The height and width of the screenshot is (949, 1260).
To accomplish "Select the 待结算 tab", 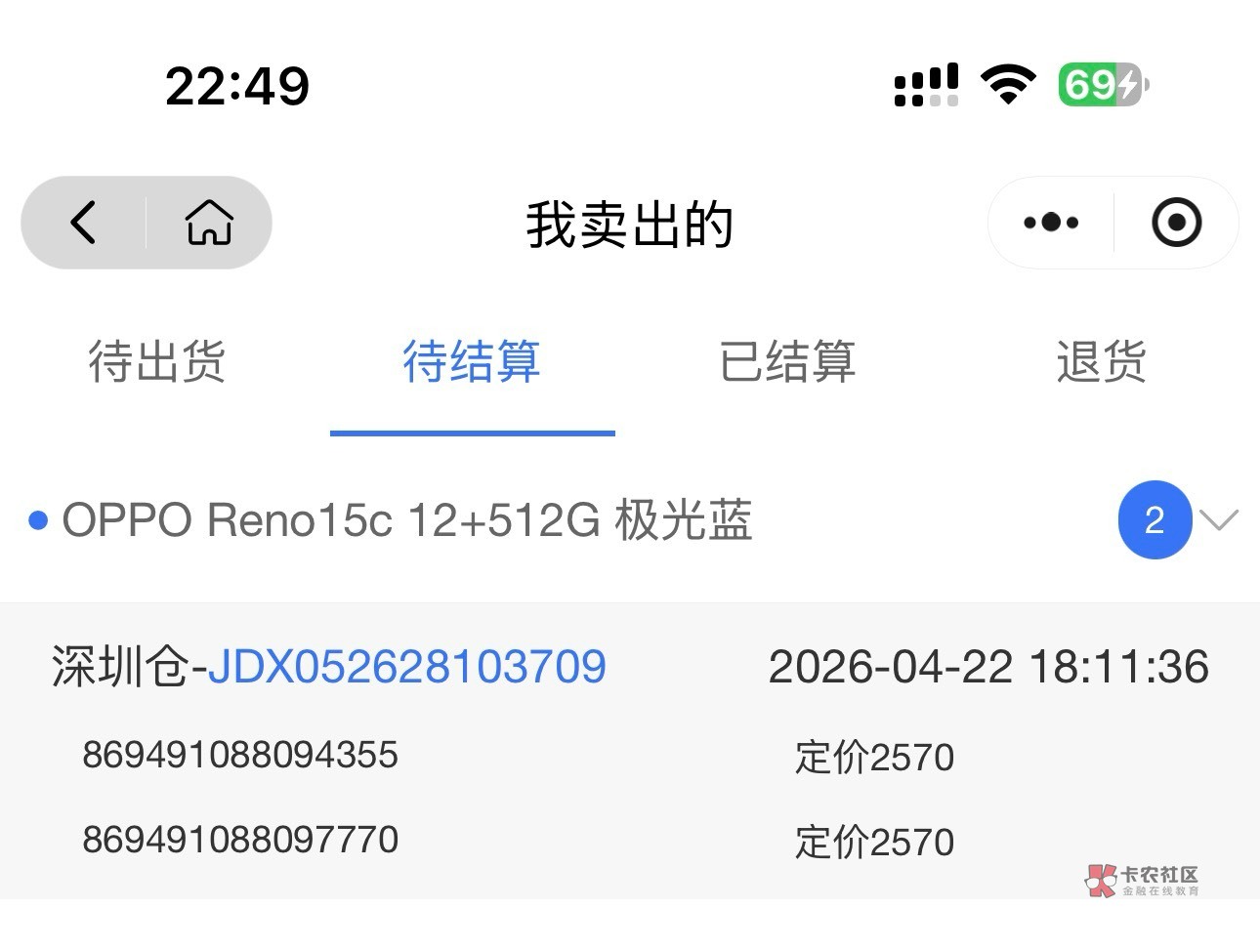I will tap(472, 362).
